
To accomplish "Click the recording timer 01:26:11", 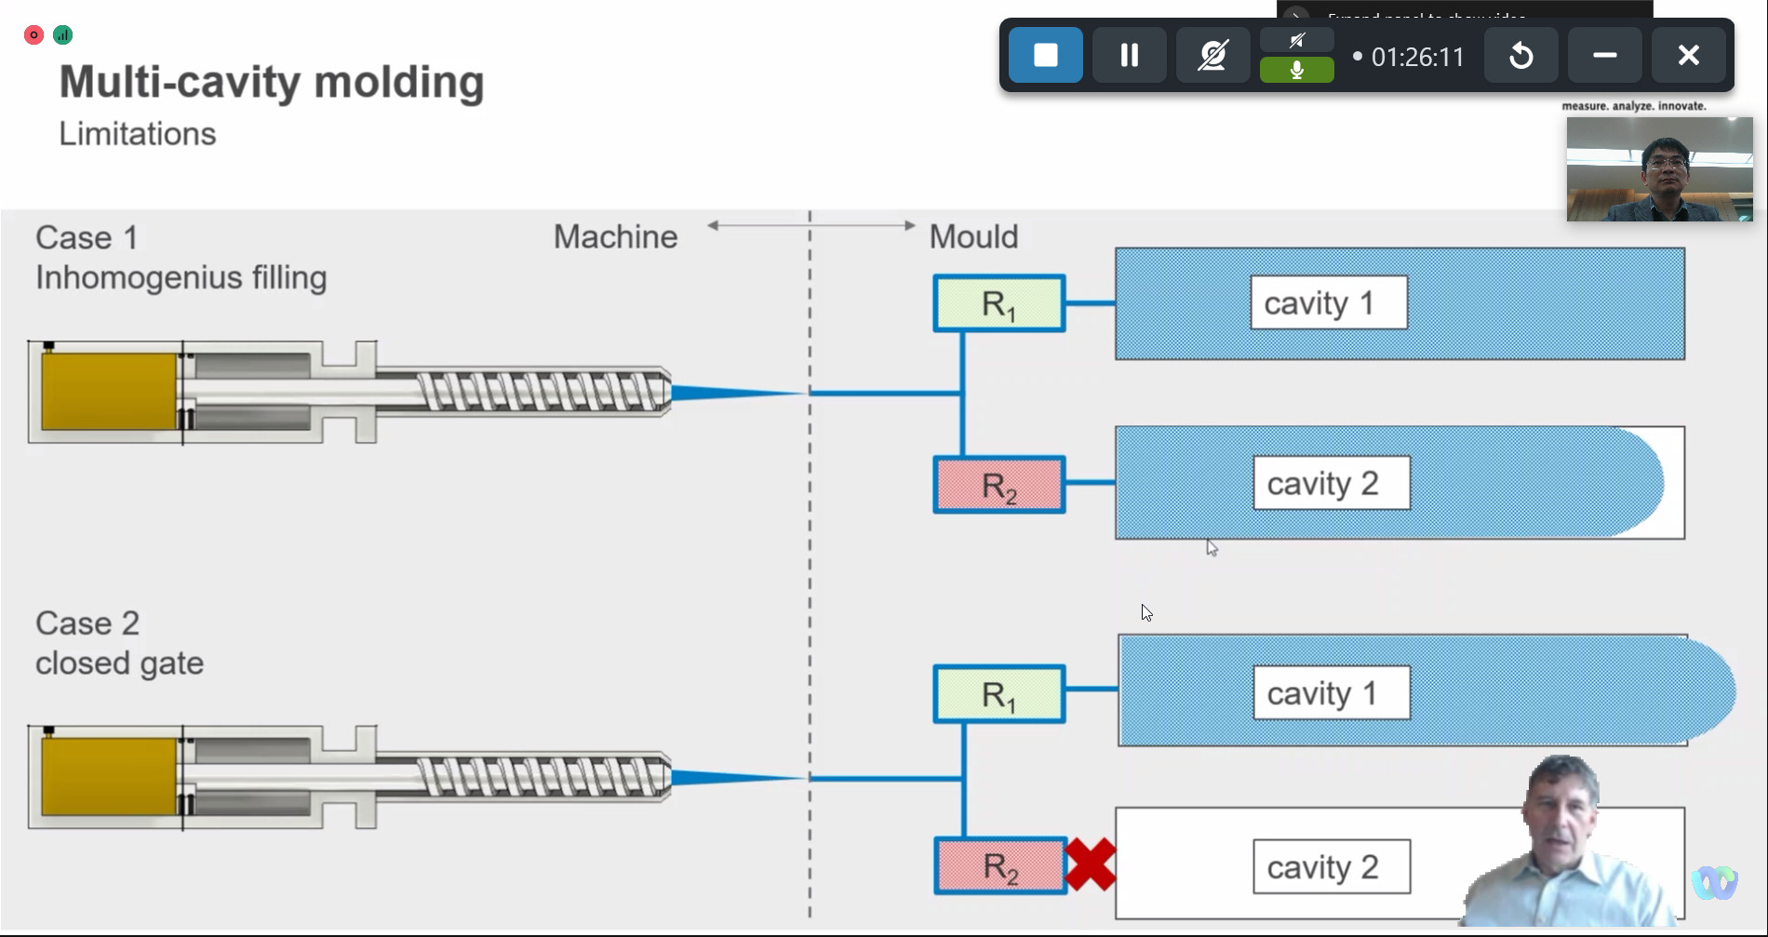I will pyautogui.click(x=1417, y=58).
